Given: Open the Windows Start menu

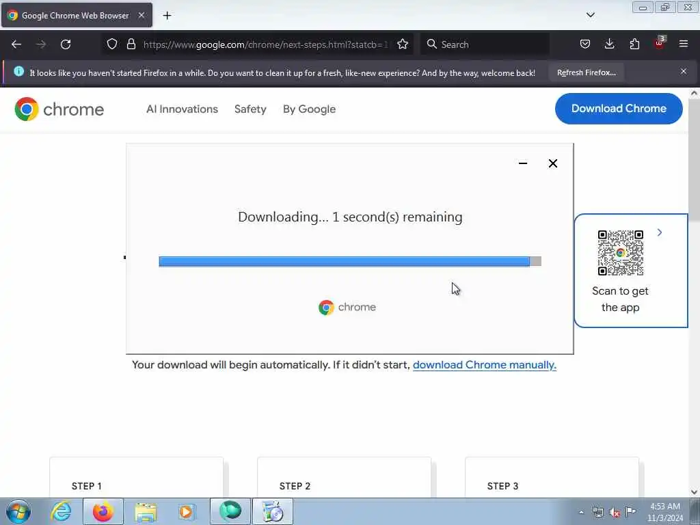Looking at the screenshot, I should click(x=18, y=511).
